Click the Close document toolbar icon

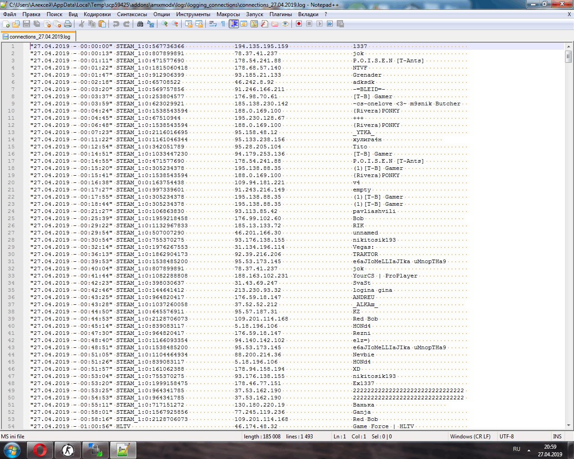(x=47, y=24)
